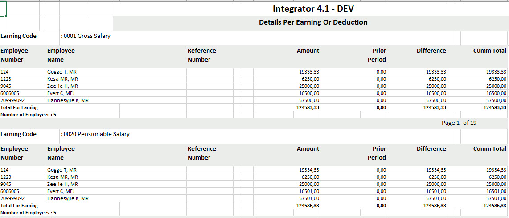
Task: Select "Goggo T, MR" in Gross Salary section
Action: click(x=62, y=72)
